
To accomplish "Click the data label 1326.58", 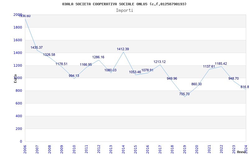I will tap(49, 55).
